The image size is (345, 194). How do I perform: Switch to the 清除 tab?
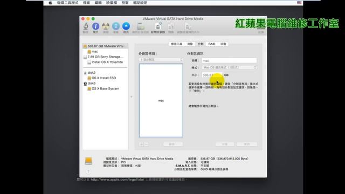pos(190,44)
